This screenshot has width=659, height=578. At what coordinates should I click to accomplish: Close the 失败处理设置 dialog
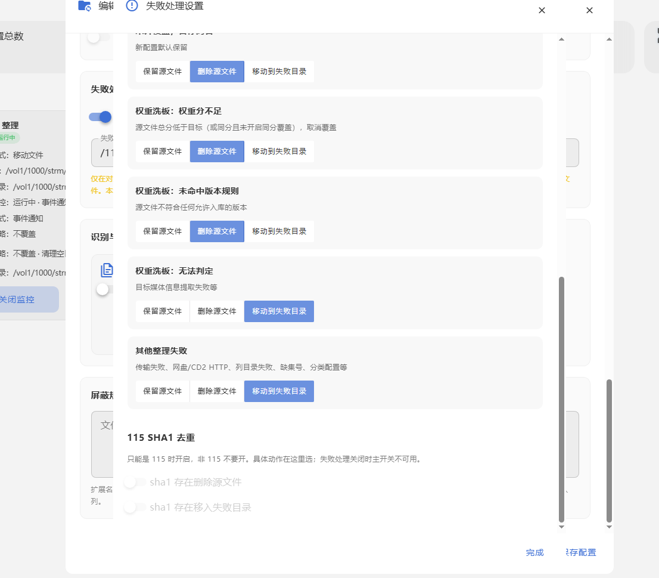pyautogui.click(x=542, y=11)
